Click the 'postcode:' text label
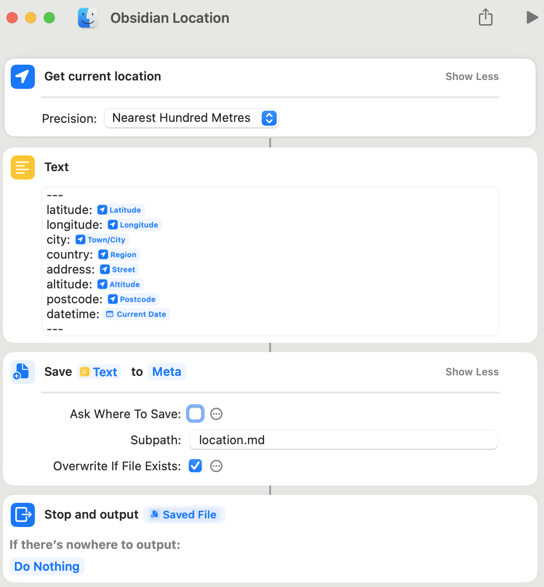The image size is (544, 587). click(74, 299)
